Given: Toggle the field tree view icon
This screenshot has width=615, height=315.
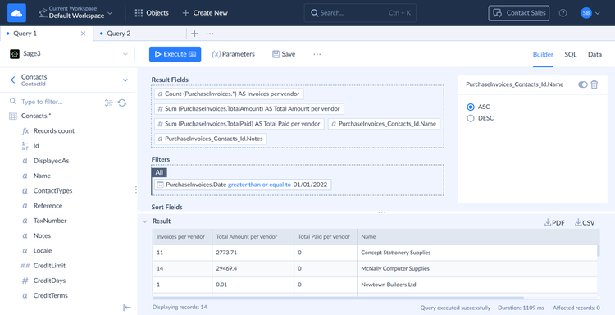Looking at the screenshot, I should [109, 103].
